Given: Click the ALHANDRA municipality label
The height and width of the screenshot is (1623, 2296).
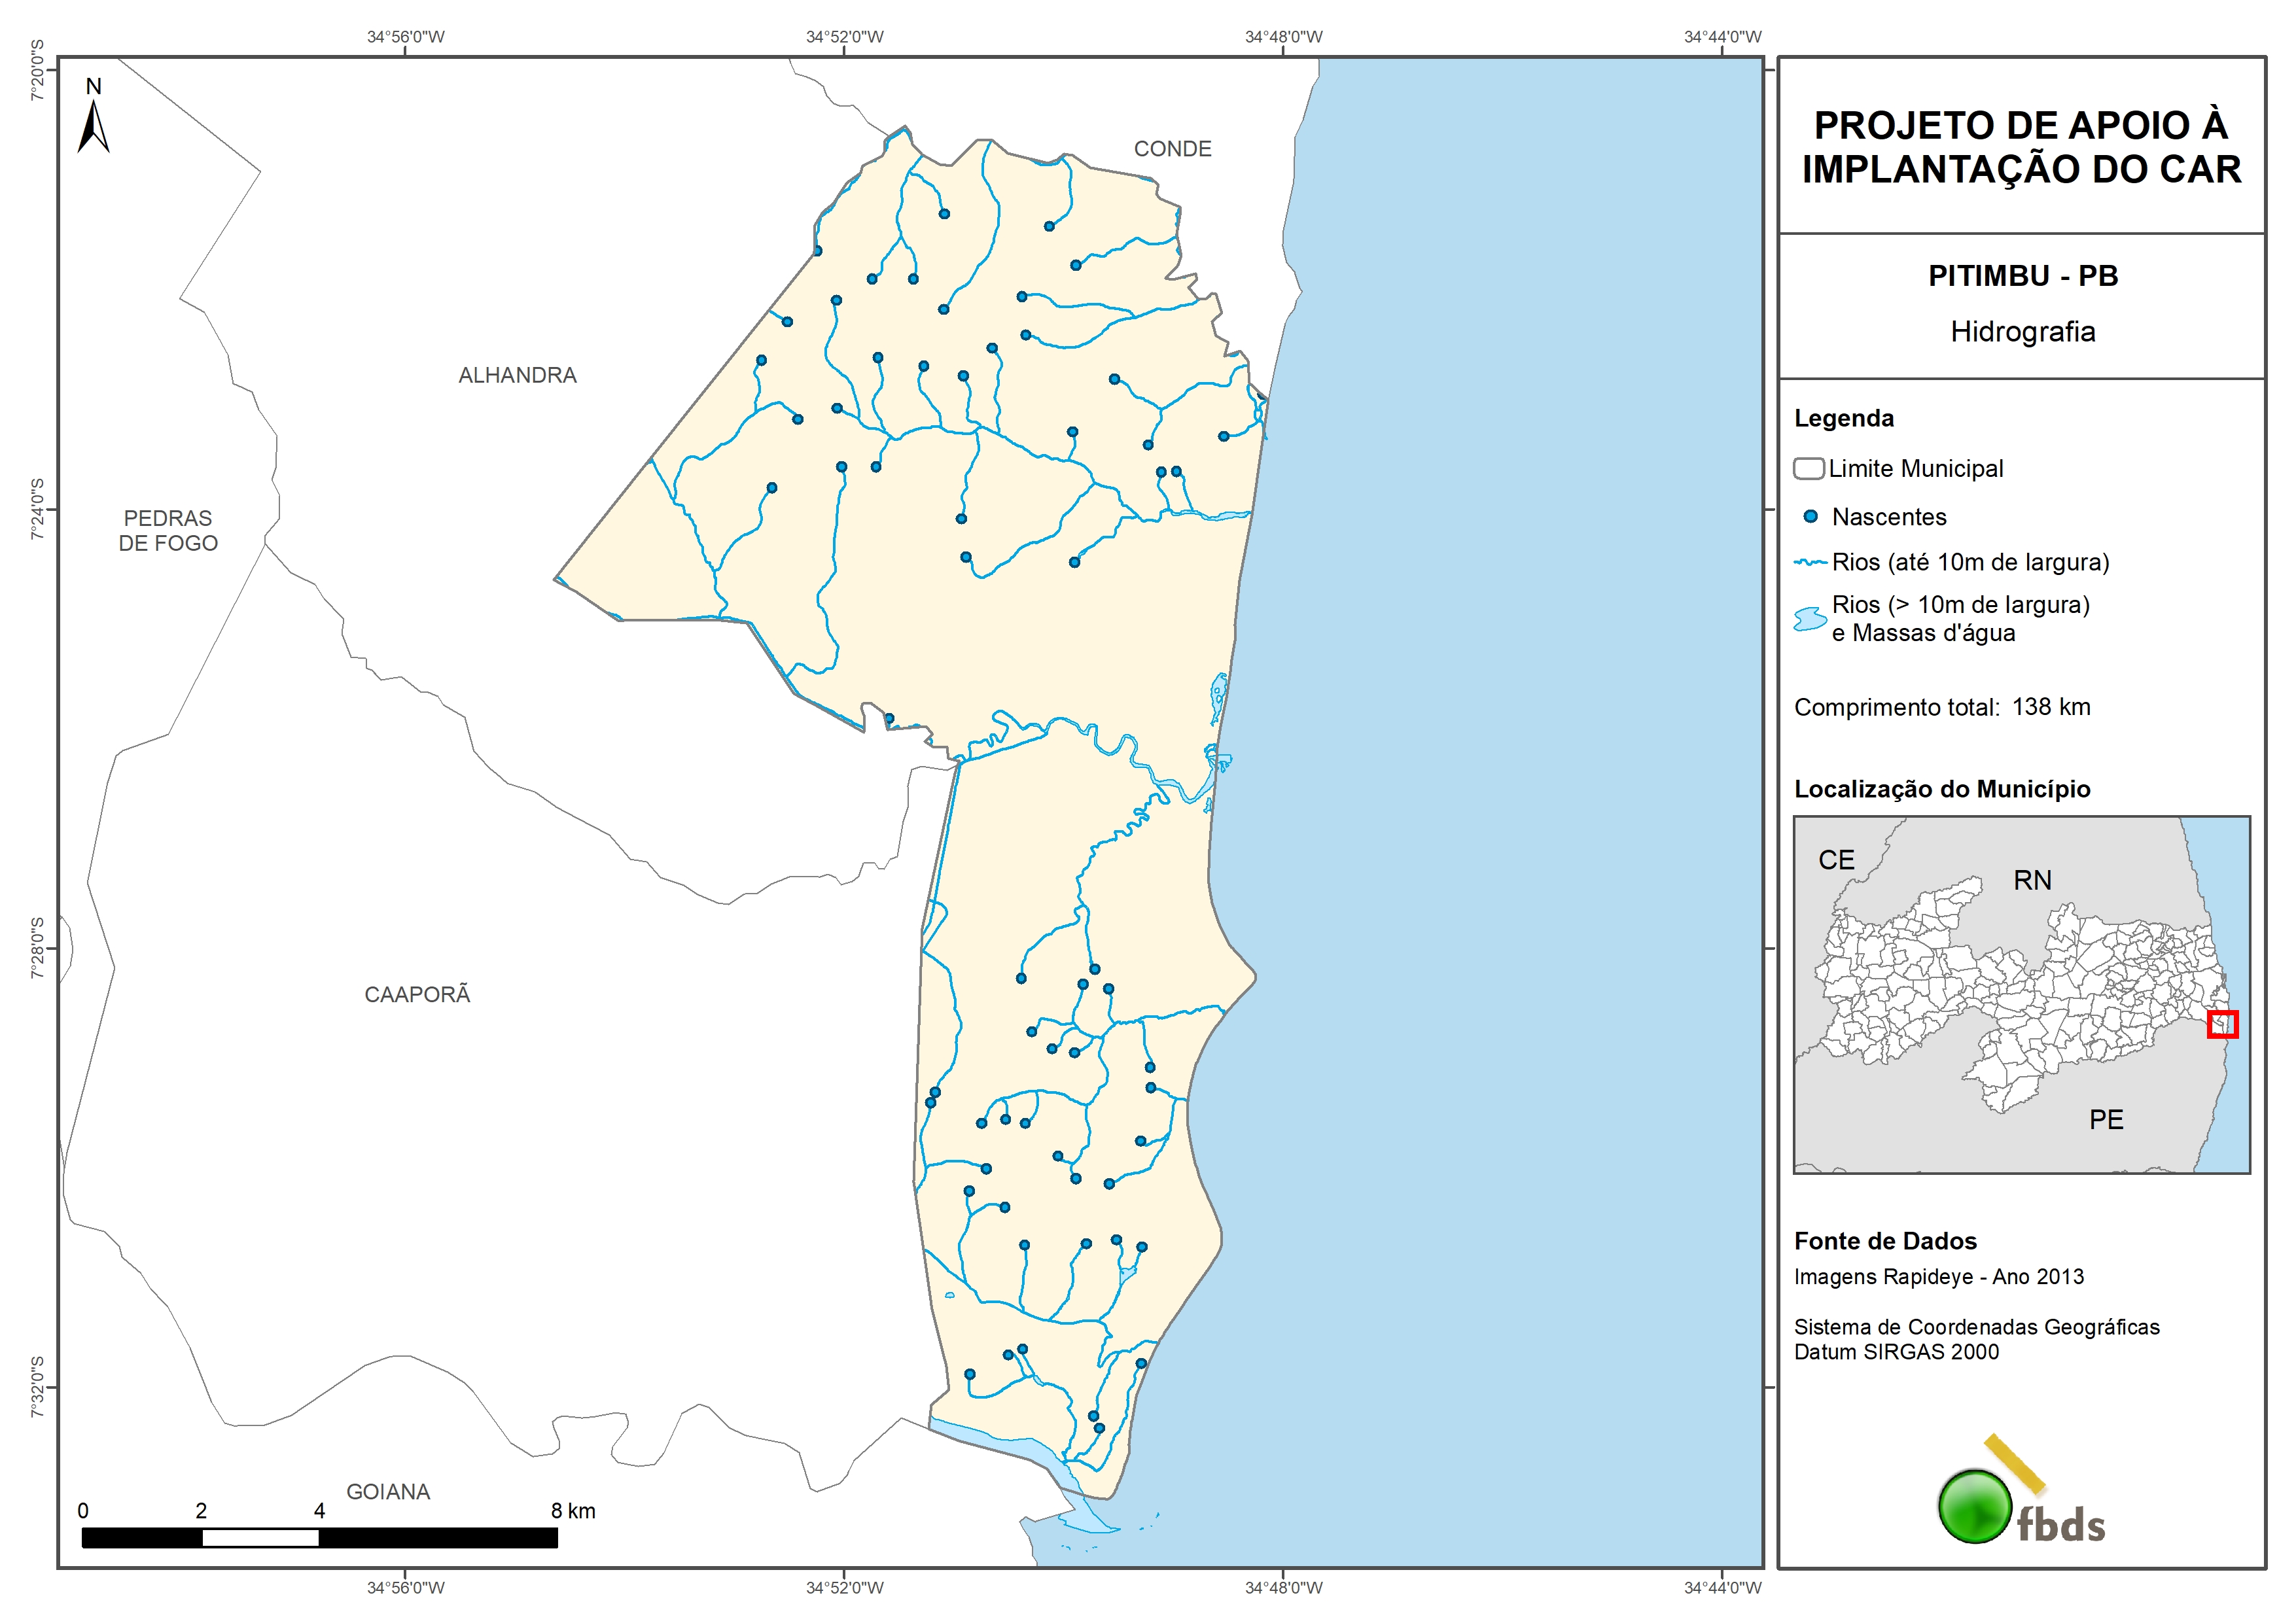Looking at the screenshot, I should pos(517,375).
